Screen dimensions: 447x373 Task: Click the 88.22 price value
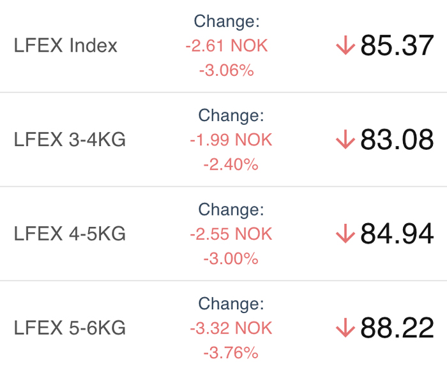[397, 328]
